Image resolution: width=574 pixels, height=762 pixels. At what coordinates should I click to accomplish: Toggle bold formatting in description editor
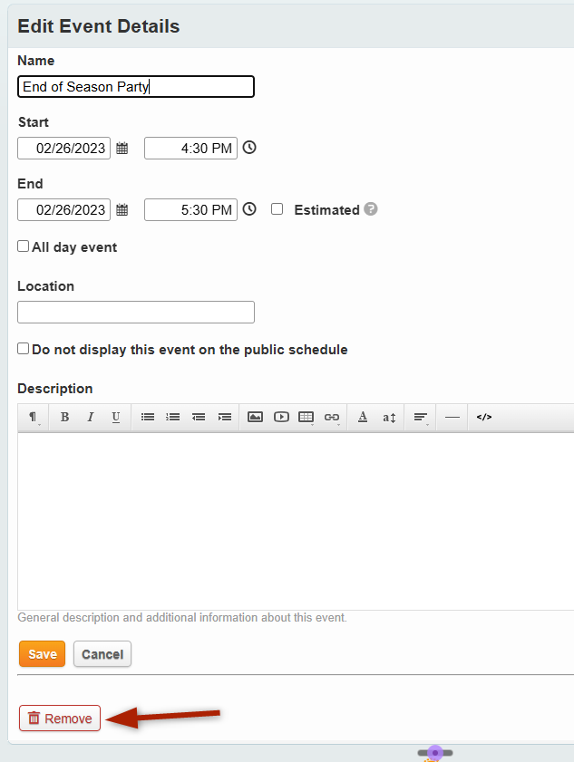(64, 418)
